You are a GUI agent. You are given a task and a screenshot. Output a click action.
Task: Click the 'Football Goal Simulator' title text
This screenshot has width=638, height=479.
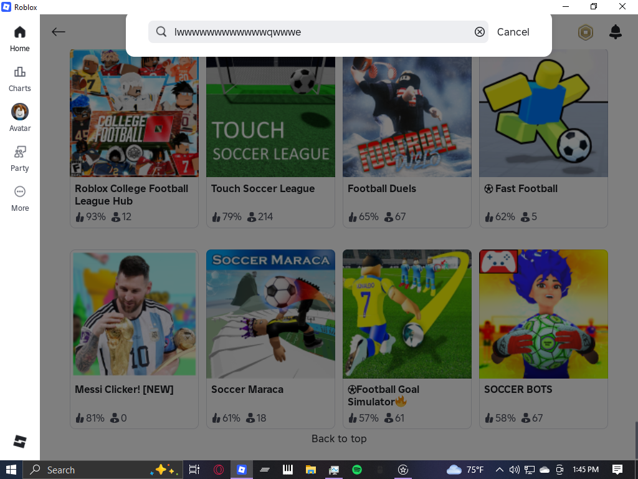[383, 395]
